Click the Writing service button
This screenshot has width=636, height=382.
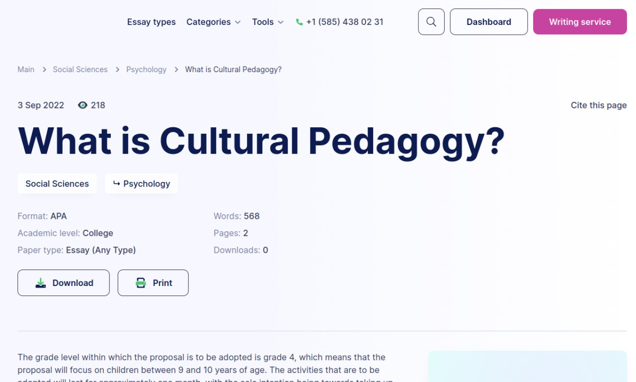(579, 22)
